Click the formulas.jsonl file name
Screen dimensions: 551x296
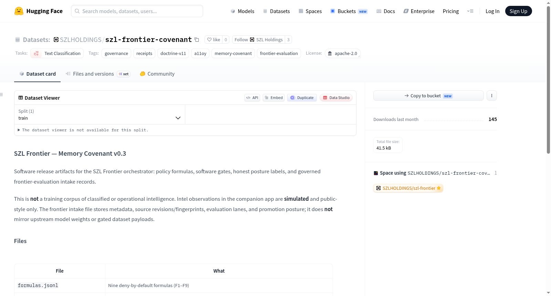point(38,285)
